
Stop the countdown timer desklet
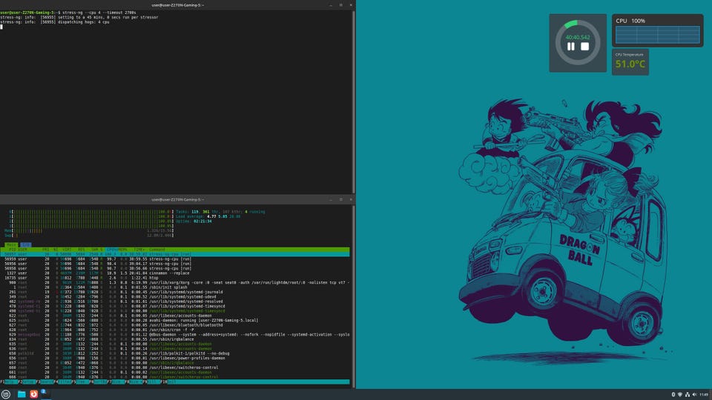[x=584, y=46]
